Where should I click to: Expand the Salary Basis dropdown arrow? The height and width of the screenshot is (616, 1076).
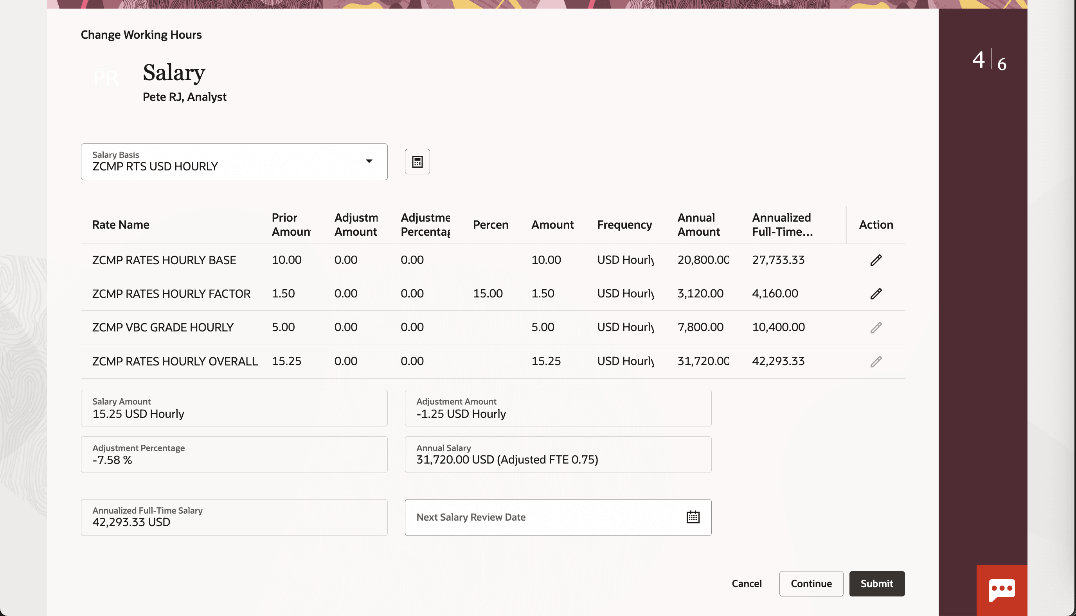369,161
